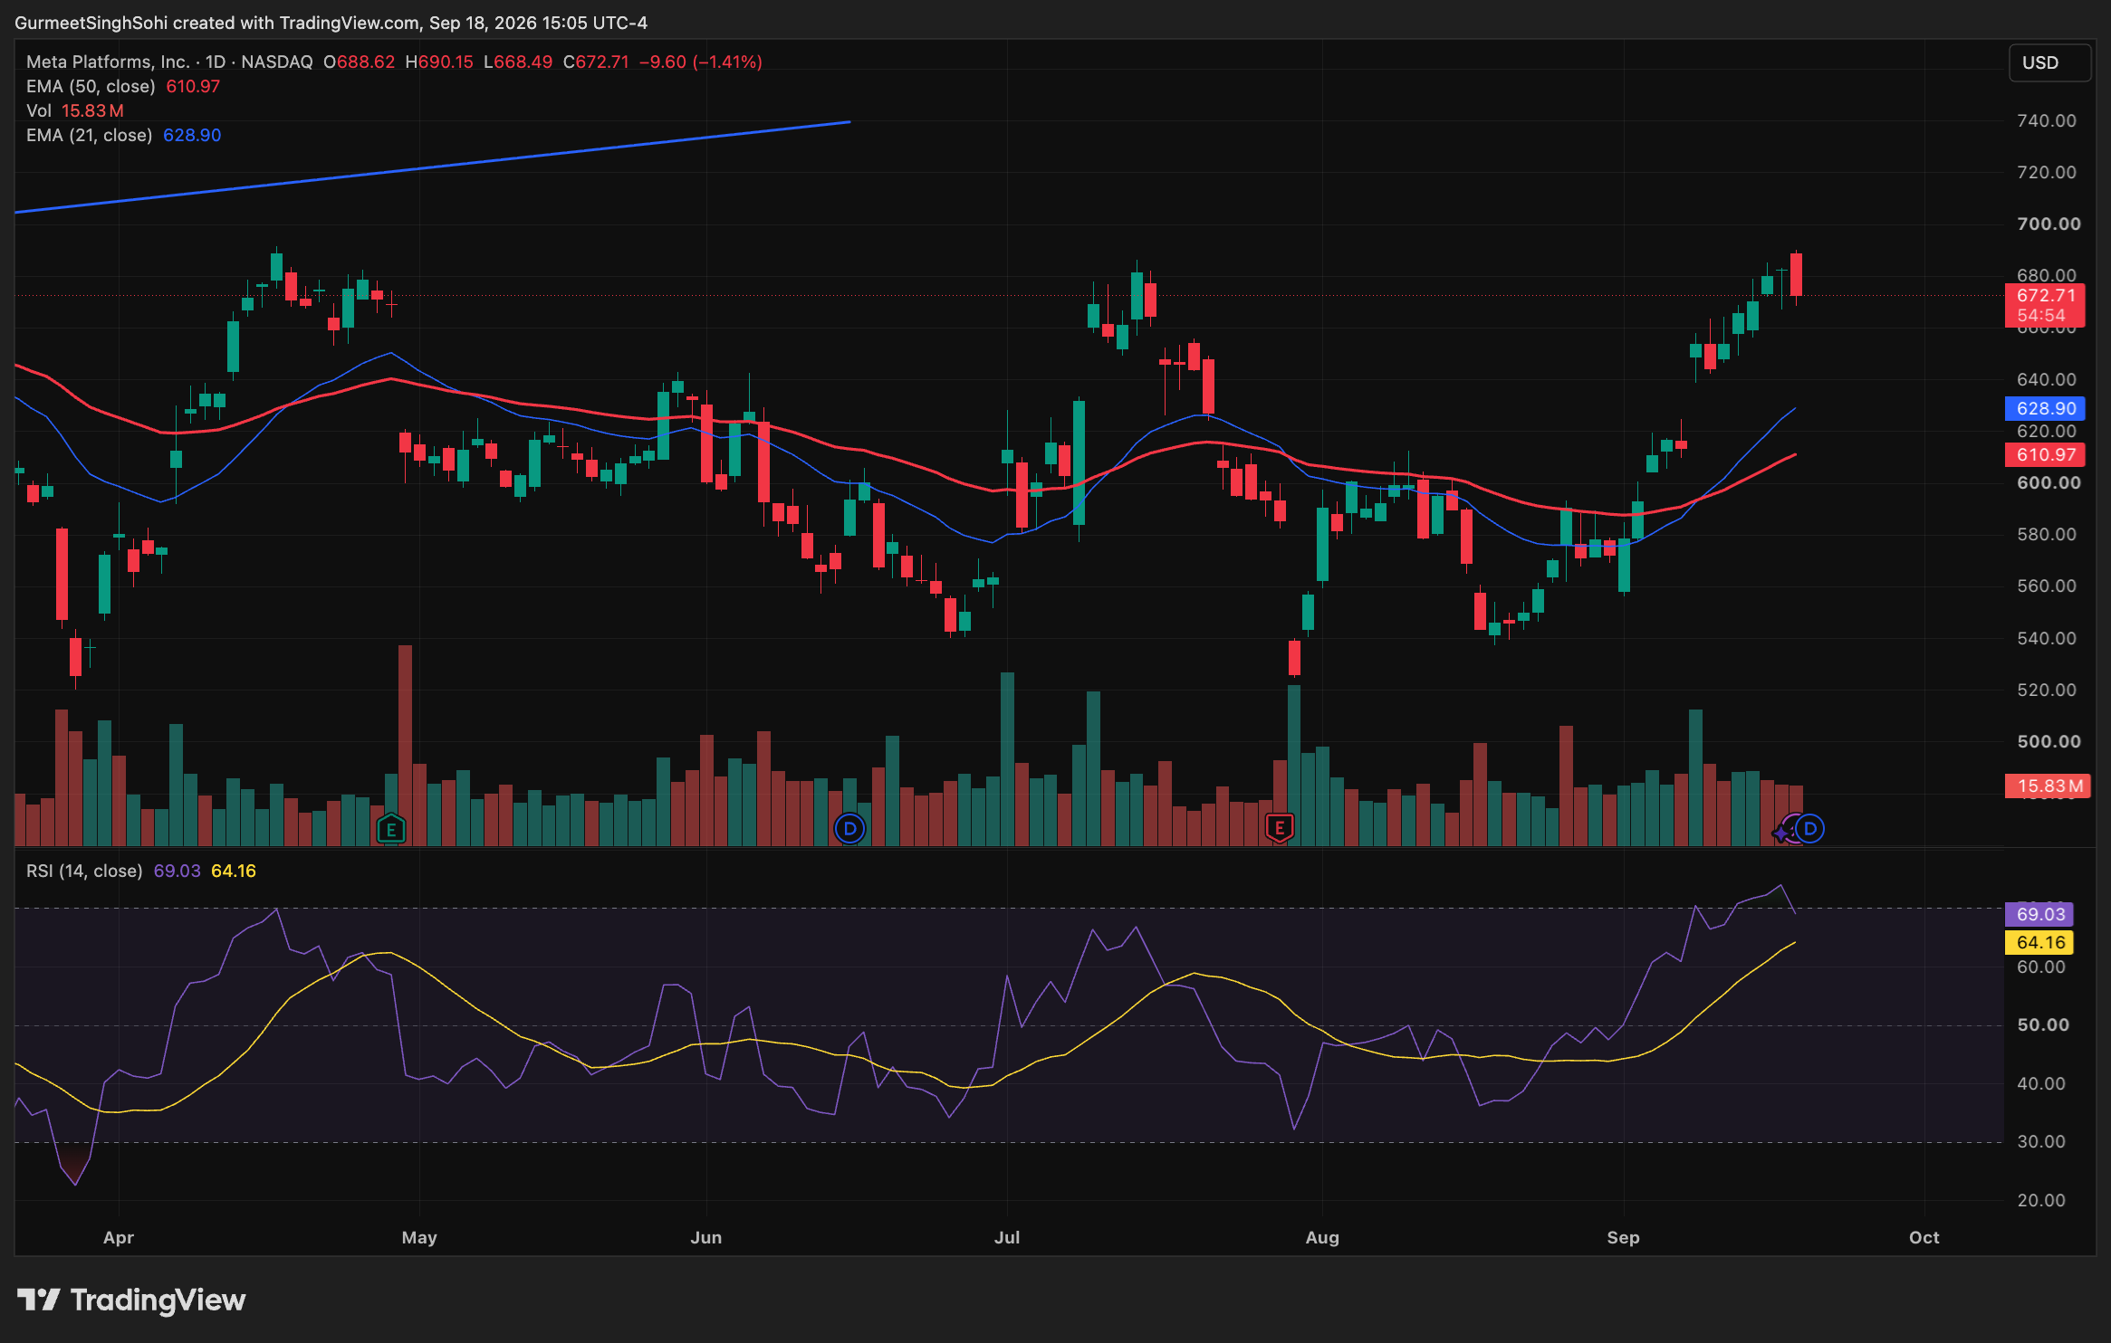Click the 628.90 value in the EMA 21 legend
This screenshot has height=1343, width=2111.
[192, 135]
